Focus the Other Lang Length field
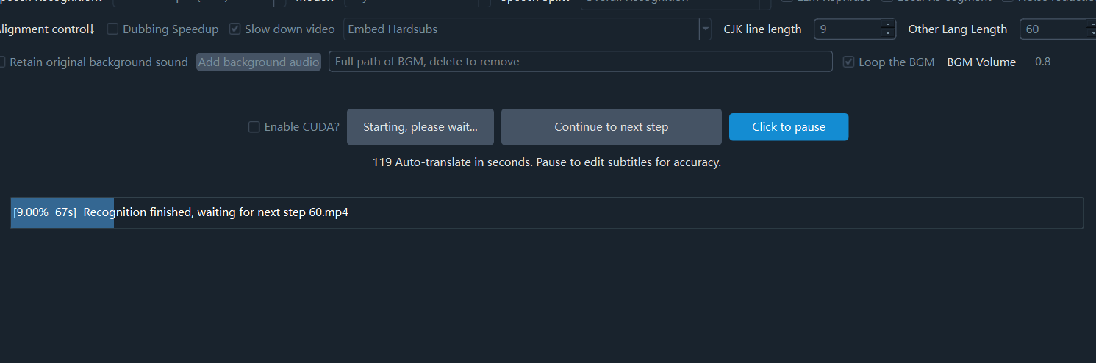This screenshot has height=363, width=1096. pyautogui.click(x=1053, y=29)
